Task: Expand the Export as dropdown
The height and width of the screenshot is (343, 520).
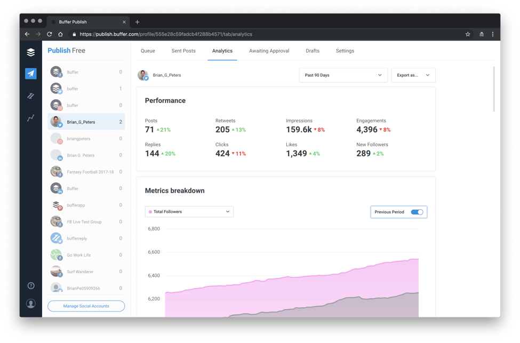Action: click(x=413, y=75)
